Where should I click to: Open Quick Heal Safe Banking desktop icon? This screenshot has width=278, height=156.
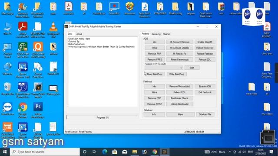[x=7, y=130]
